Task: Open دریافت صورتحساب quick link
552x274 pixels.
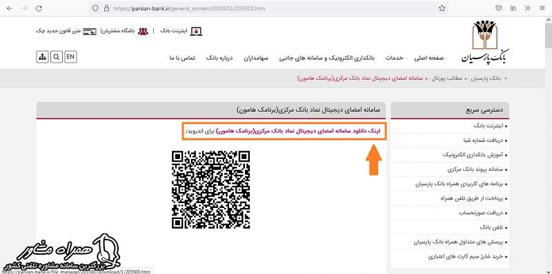Action: 482,213
